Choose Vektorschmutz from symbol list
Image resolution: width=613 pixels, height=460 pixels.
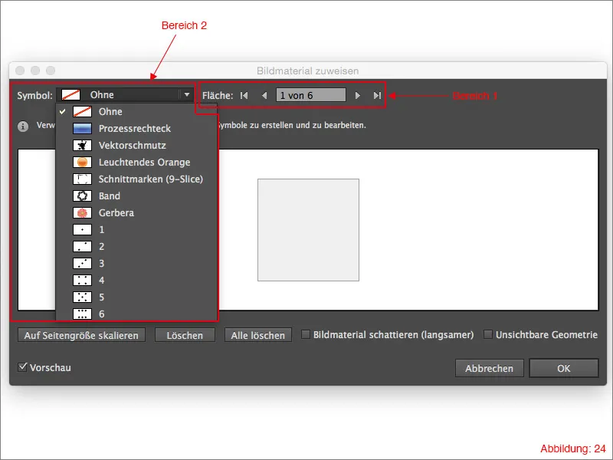click(x=136, y=145)
